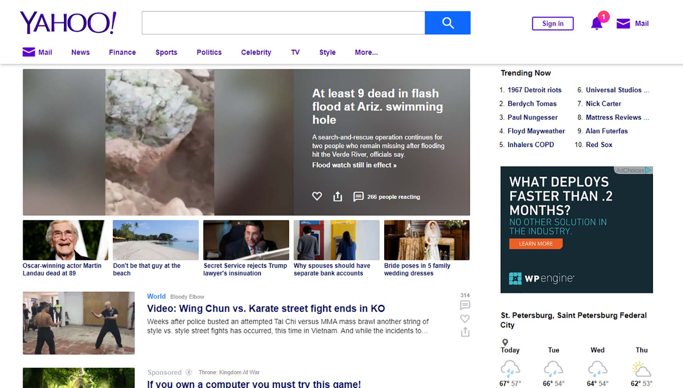This screenshot has height=388, width=683.
Task: Open trending topic Nick Carter
Action: pos(604,104)
